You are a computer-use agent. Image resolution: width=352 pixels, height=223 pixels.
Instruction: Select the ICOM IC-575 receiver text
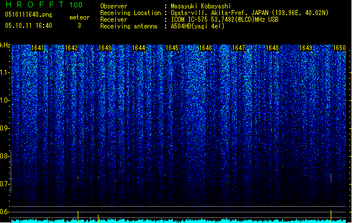tap(225, 20)
